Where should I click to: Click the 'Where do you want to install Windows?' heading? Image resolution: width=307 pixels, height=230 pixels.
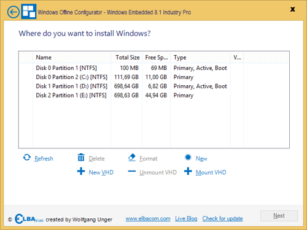point(85,33)
